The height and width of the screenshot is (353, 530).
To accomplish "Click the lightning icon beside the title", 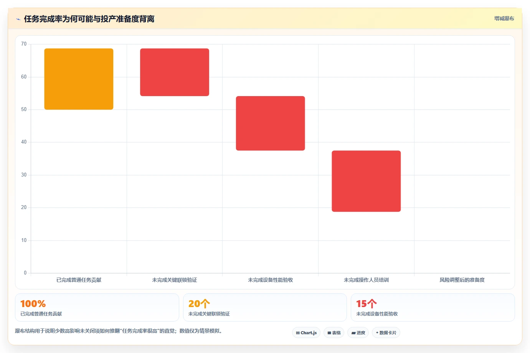I will (x=18, y=19).
